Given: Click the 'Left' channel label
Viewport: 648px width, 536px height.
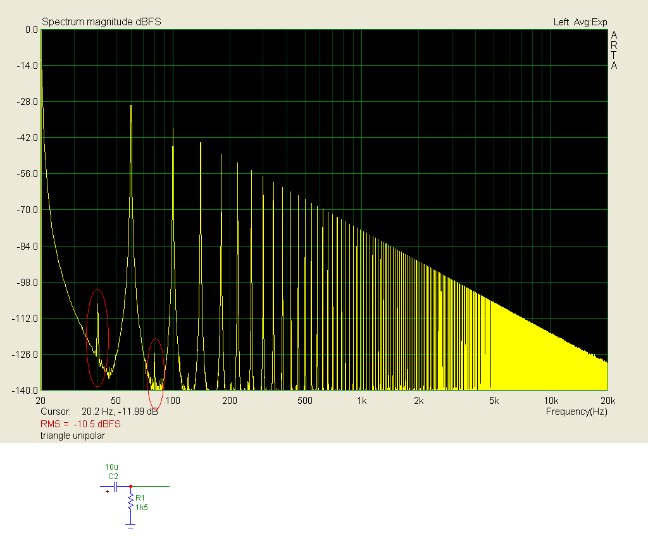Looking at the screenshot, I should pos(561,22).
